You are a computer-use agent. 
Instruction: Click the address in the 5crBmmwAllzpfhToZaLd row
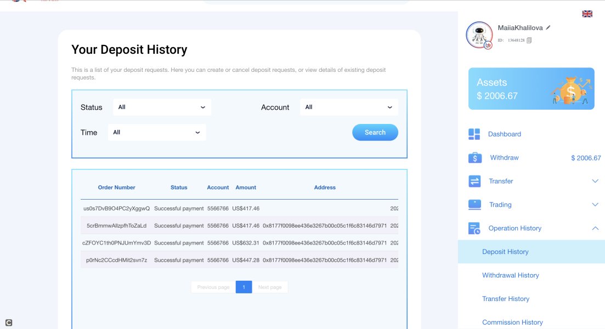325,225
